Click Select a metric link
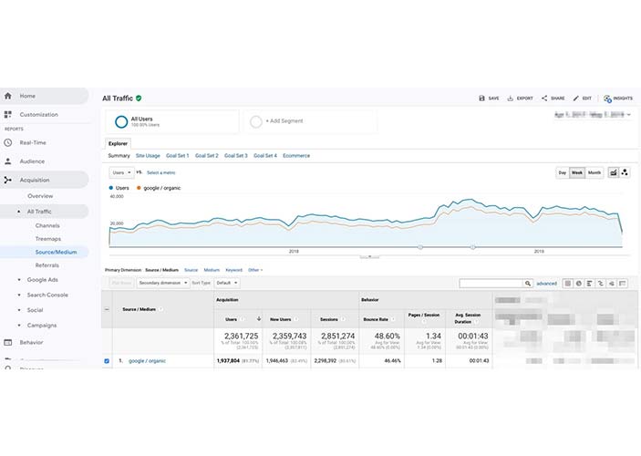 click(x=161, y=172)
